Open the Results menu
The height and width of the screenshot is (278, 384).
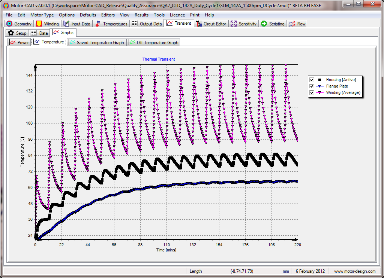click(141, 15)
